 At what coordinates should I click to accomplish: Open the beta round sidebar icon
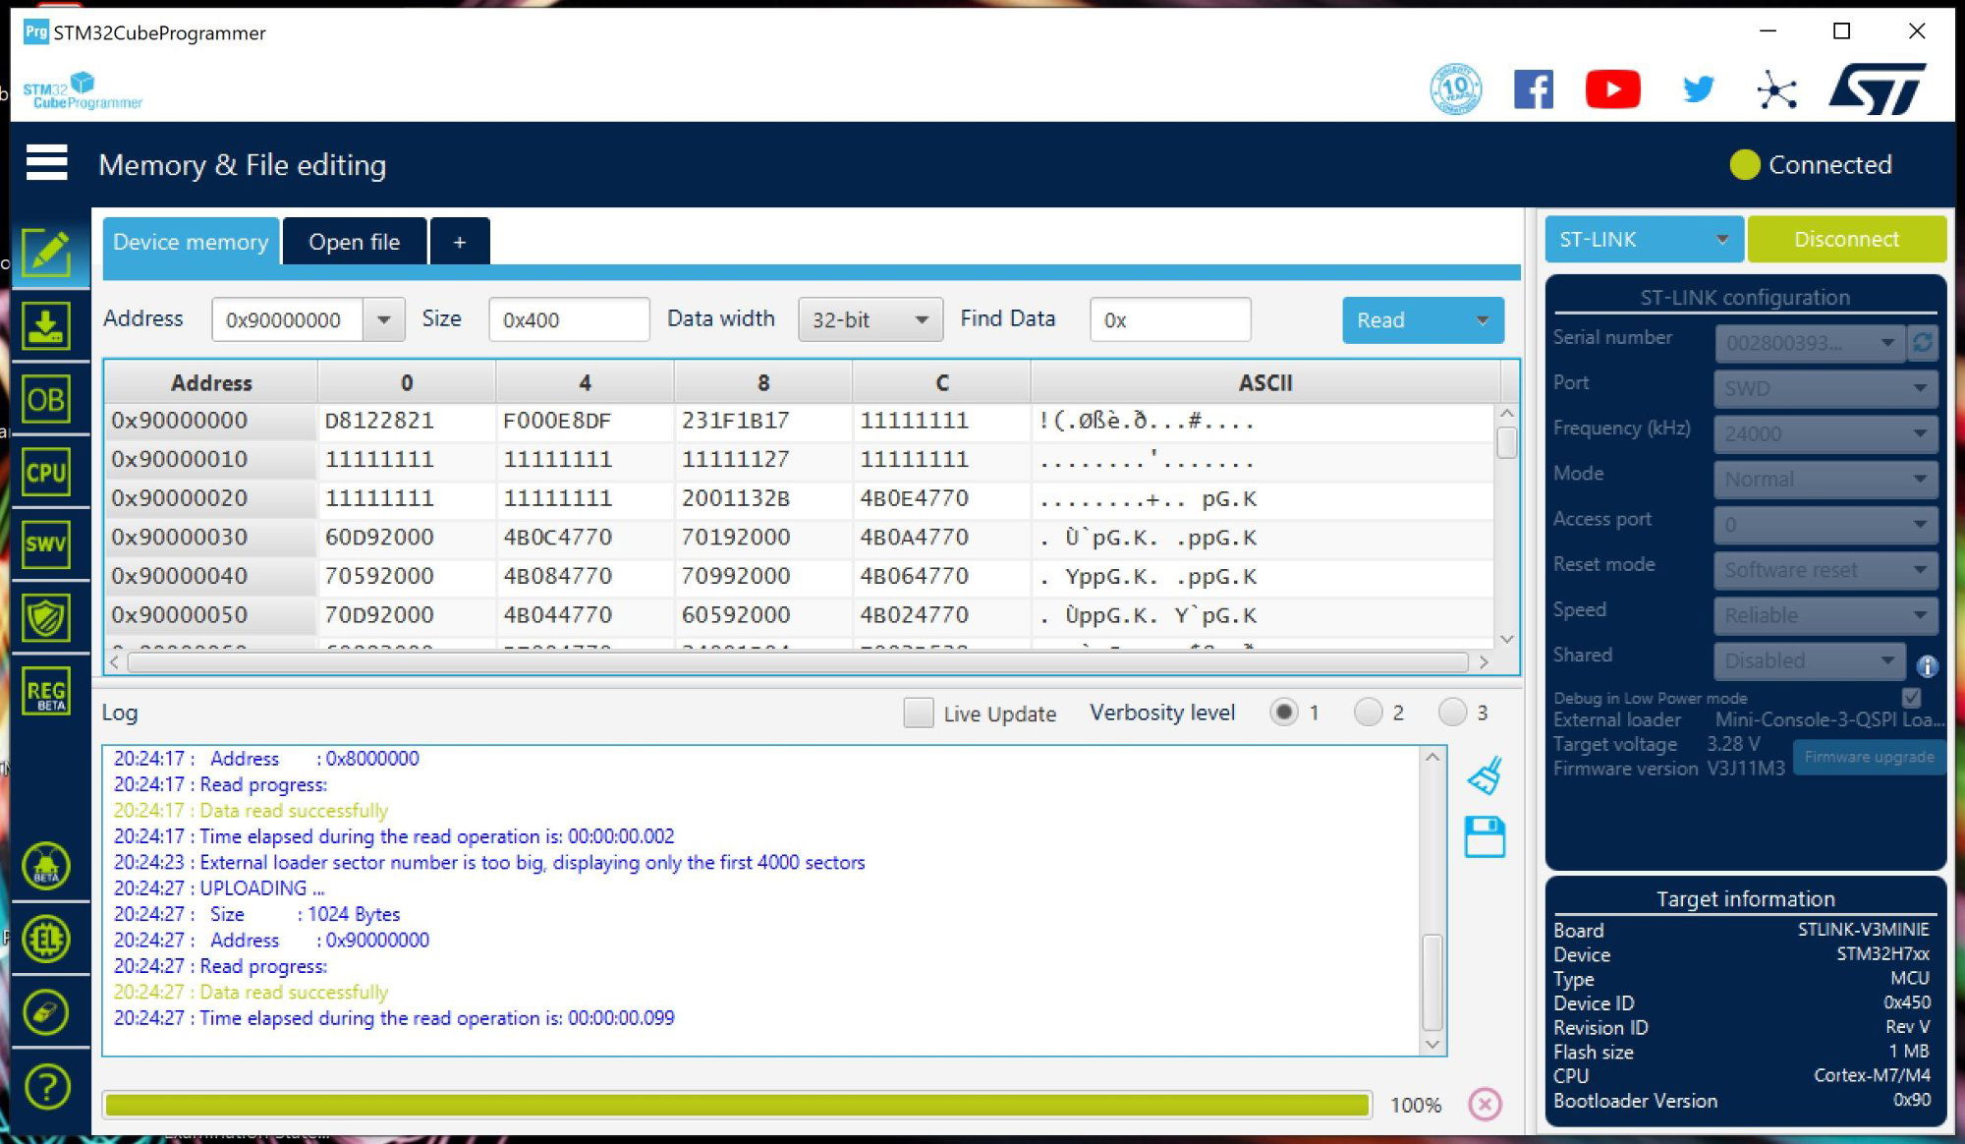point(46,866)
